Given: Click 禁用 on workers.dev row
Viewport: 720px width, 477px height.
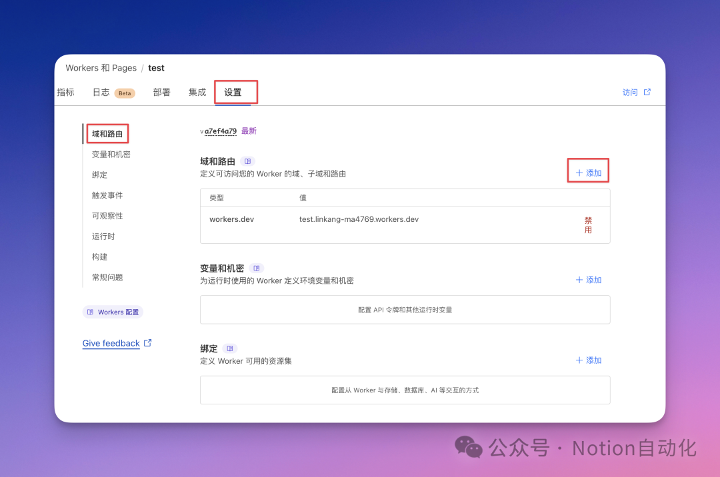Looking at the screenshot, I should [x=588, y=225].
